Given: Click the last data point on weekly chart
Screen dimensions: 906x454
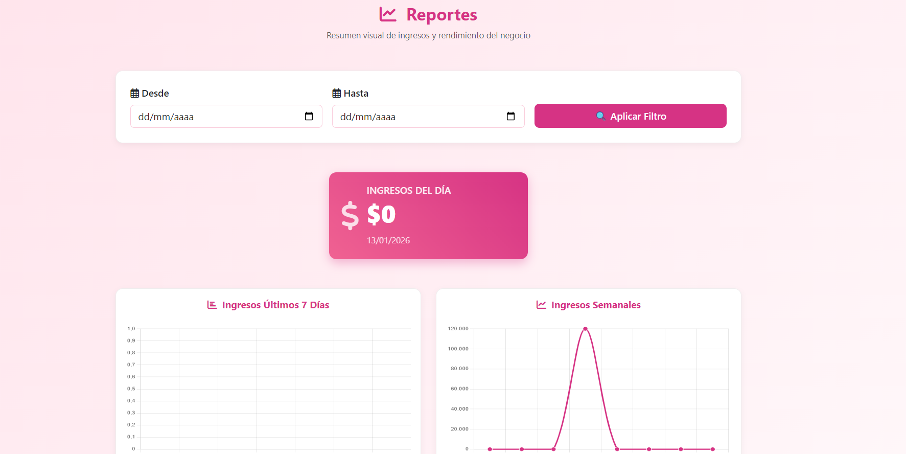Looking at the screenshot, I should (x=712, y=449).
